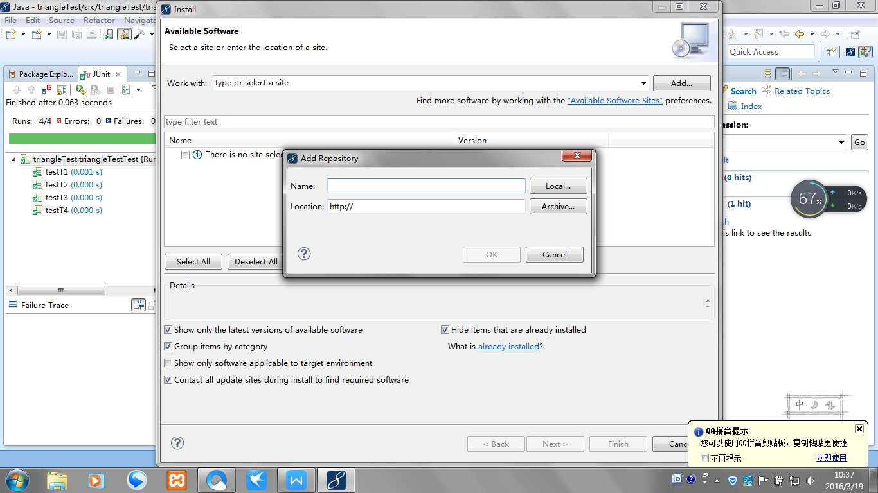Open the Refactor menu in Eclipse
The height and width of the screenshot is (493, 878).
coord(99,21)
